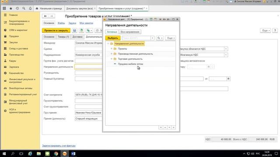Click dialog calculator icon in title bar
Image resolution: width=280 pixels, height=157 pixels.
(151, 19)
